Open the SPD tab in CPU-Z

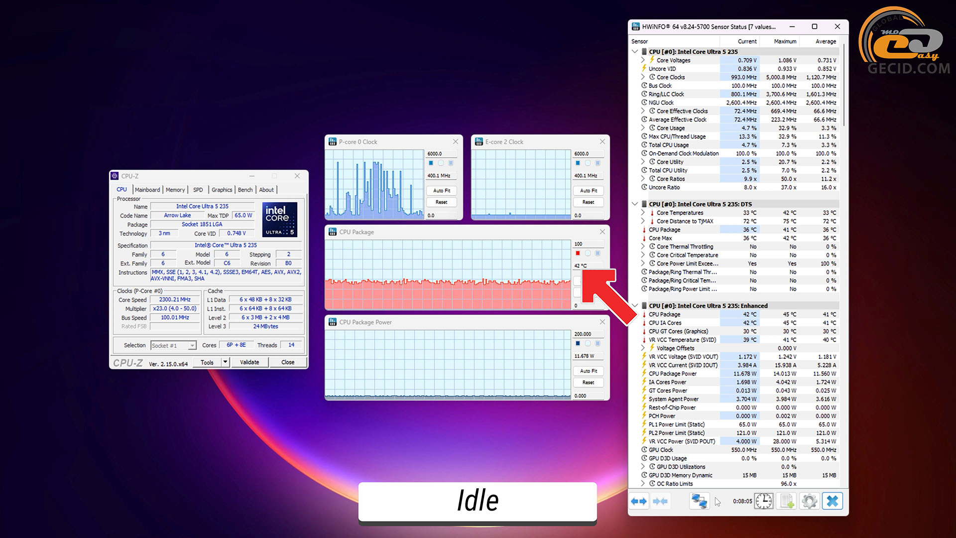(198, 190)
